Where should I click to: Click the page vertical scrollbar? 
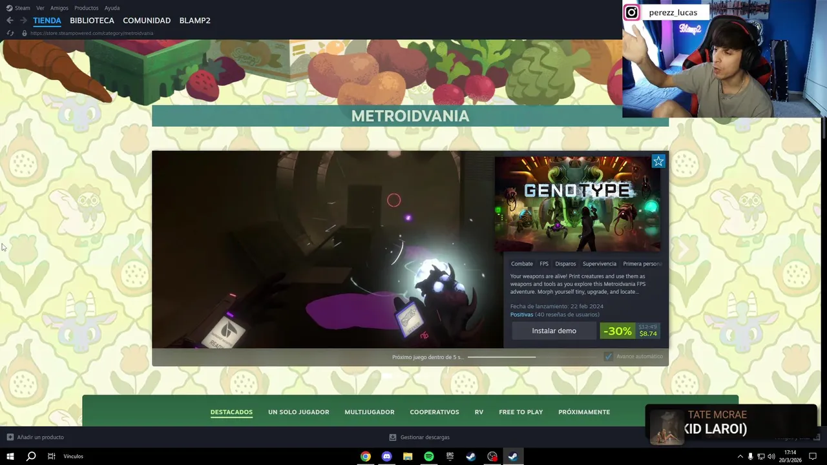823,127
